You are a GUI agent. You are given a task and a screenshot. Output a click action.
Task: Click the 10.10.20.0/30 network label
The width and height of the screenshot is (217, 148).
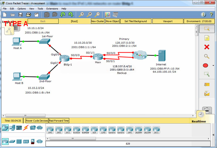[x=83, y=43]
